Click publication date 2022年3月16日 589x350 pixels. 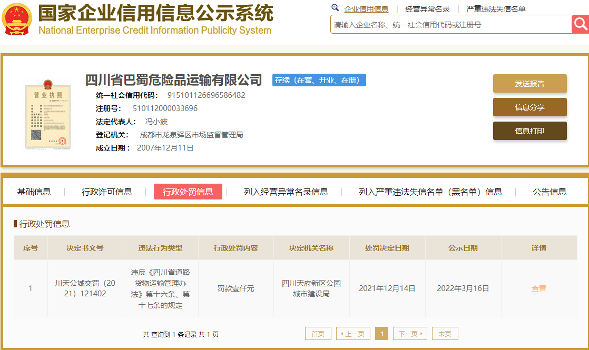click(x=463, y=288)
